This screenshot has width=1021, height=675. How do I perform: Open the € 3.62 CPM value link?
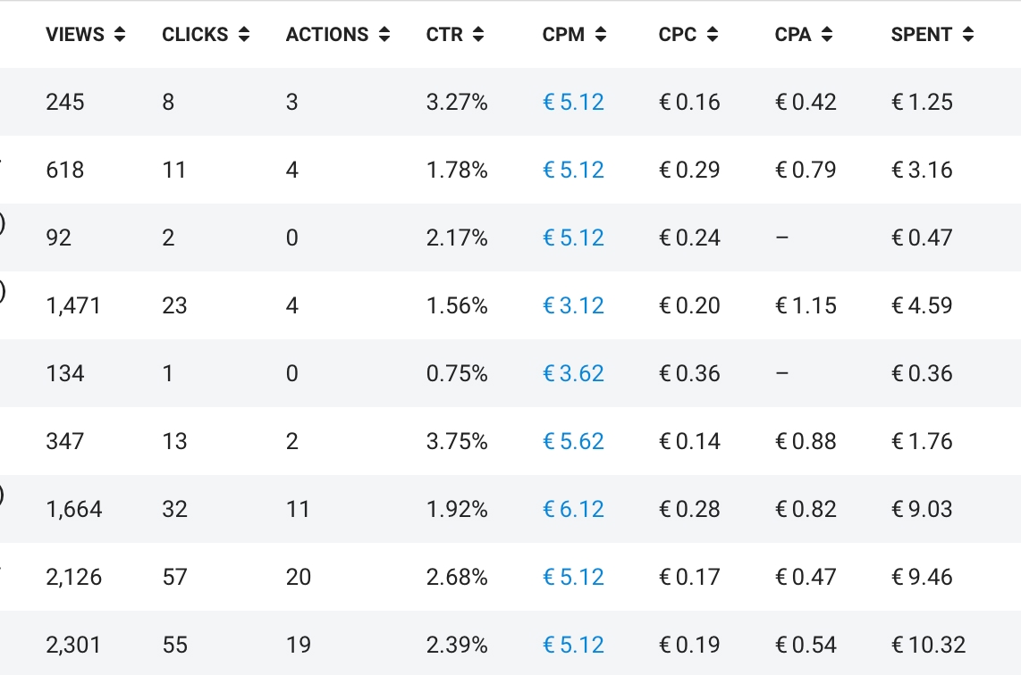point(573,373)
